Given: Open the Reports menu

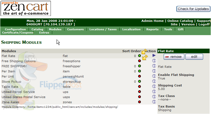Looking at the screenshot, I should [x=152, y=29].
